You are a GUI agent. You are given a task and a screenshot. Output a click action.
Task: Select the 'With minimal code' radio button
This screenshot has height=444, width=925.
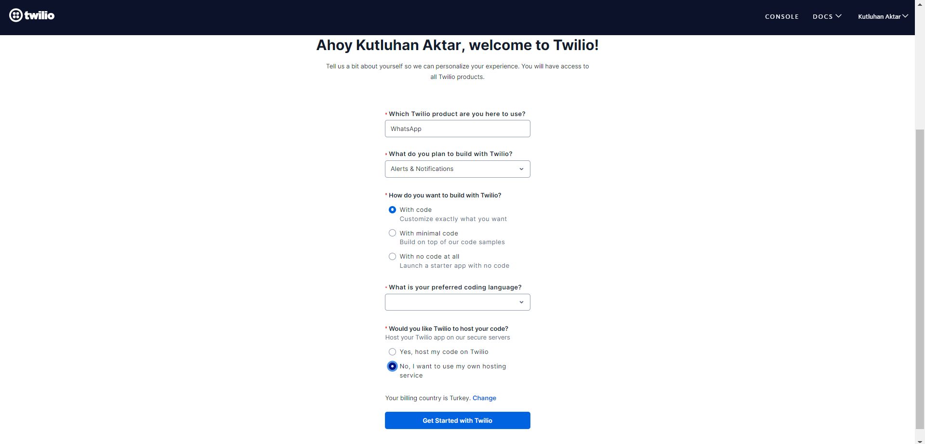pos(392,233)
